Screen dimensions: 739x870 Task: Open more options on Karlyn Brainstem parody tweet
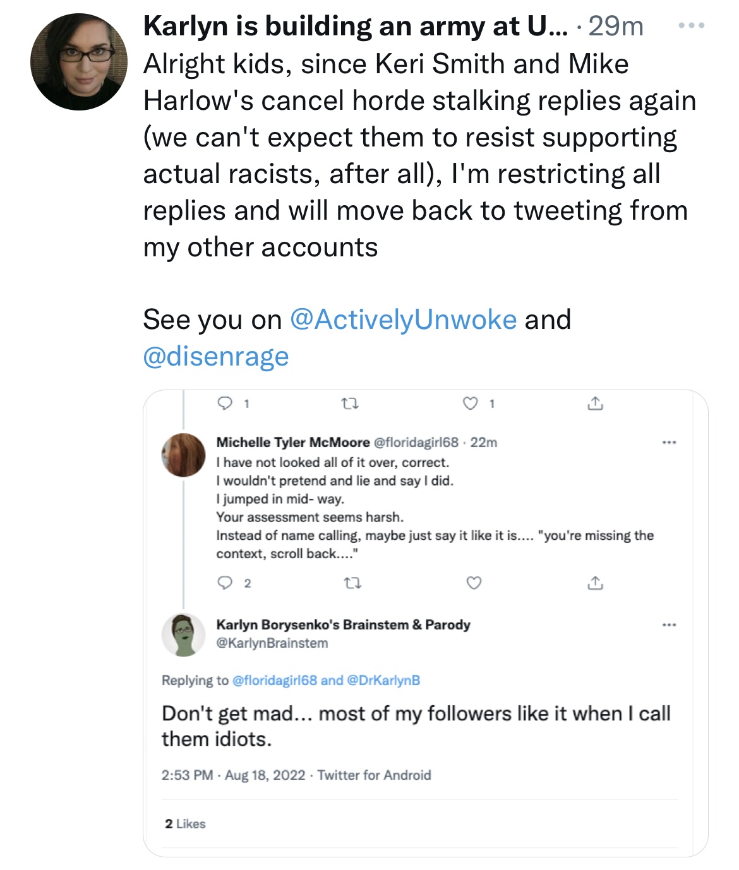[670, 625]
